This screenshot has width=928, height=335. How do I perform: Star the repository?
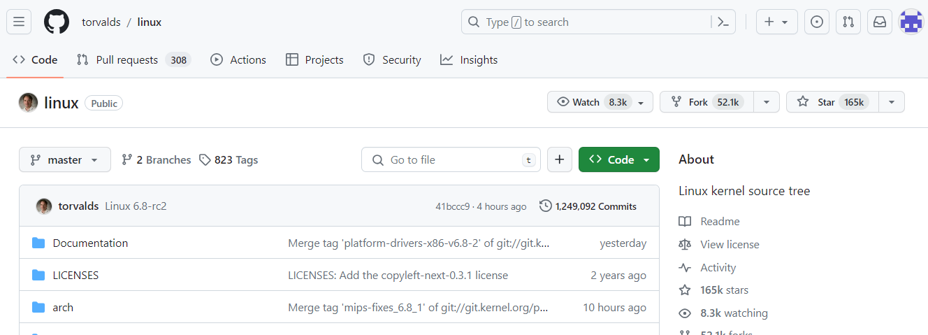coord(832,102)
